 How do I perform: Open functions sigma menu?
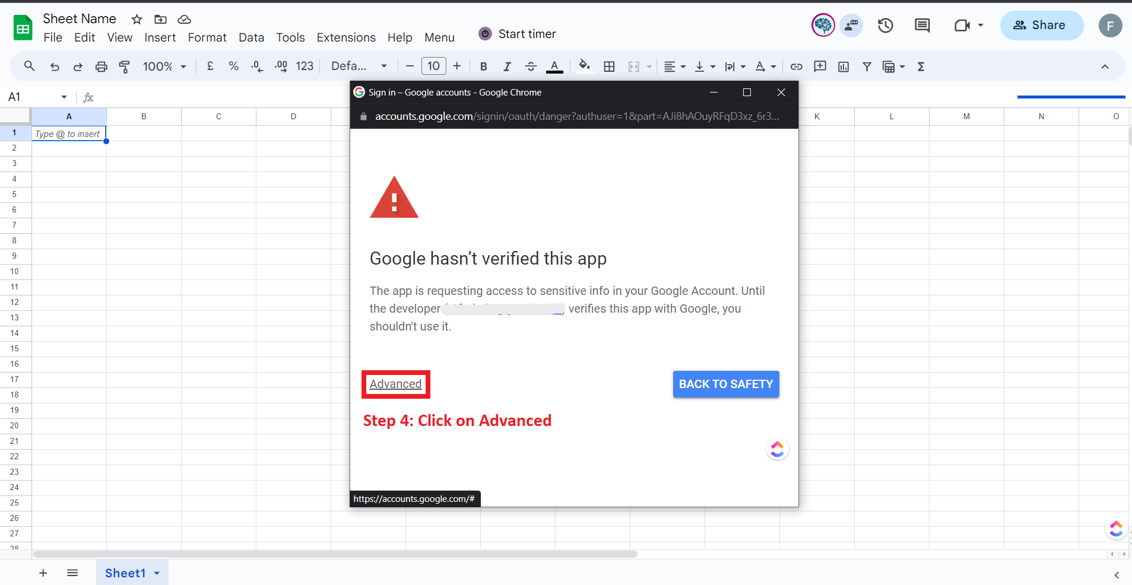click(x=921, y=66)
